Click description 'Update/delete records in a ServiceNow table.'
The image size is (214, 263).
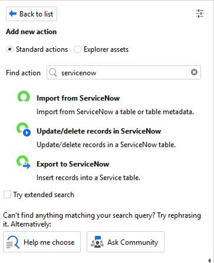106,145
